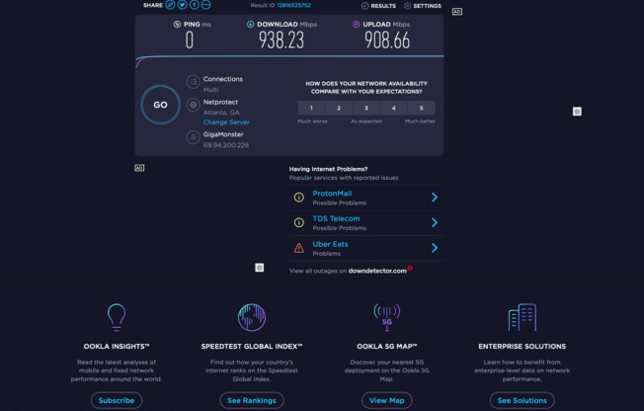Screen dimensions: 644x411
Task: Rate network availability as 2
Action: tap(339, 108)
